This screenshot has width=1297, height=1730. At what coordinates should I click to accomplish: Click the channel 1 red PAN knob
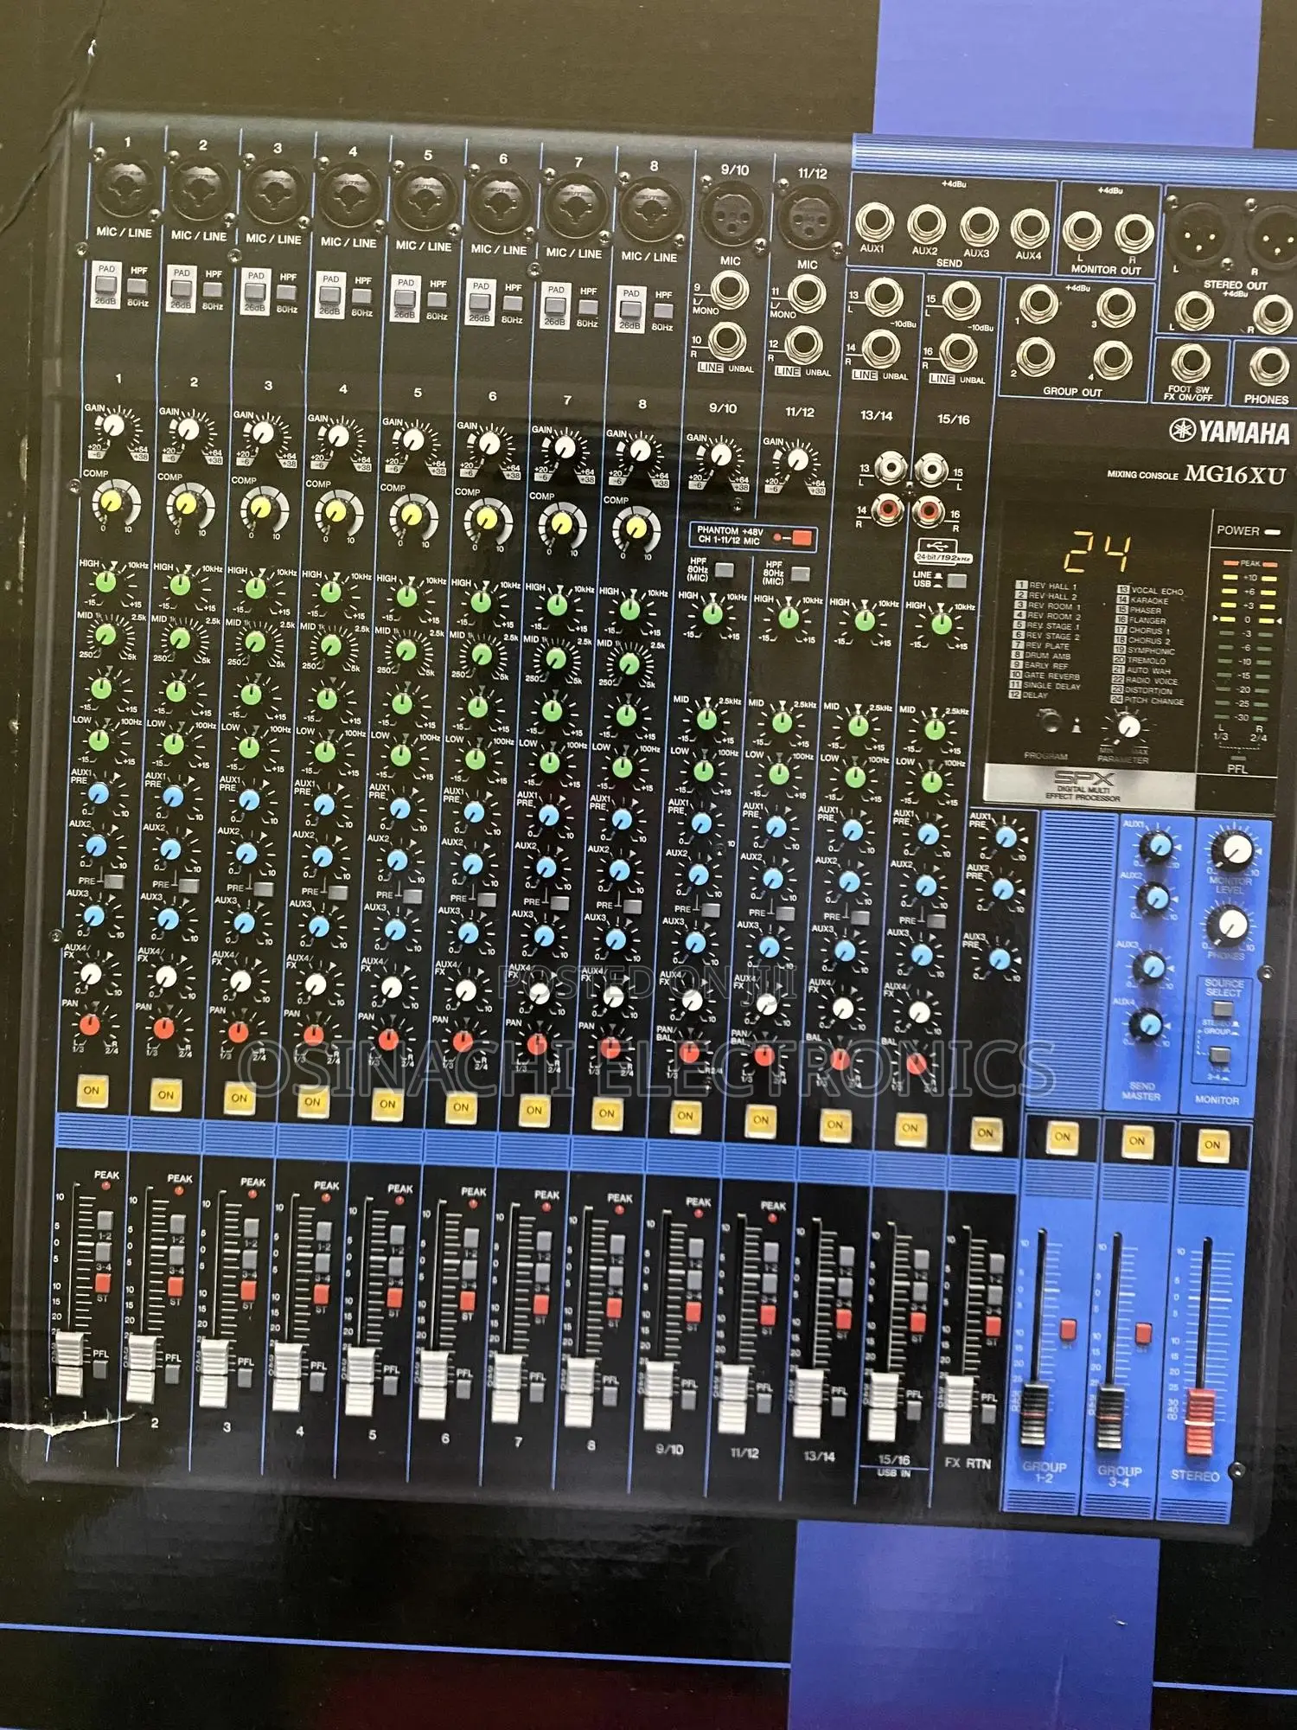(x=88, y=1026)
